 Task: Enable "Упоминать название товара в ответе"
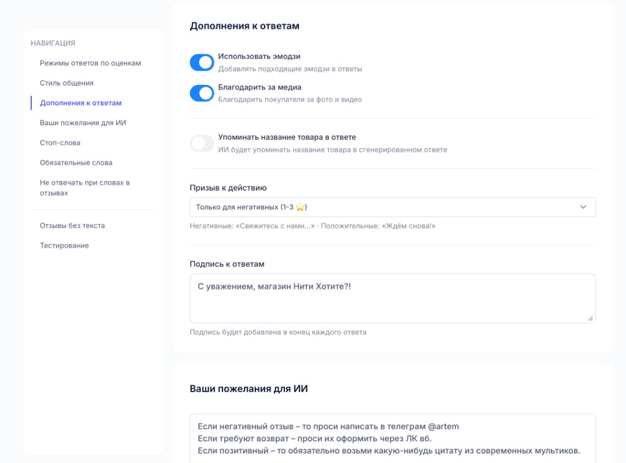pyautogui.click(x=202, y=141)
